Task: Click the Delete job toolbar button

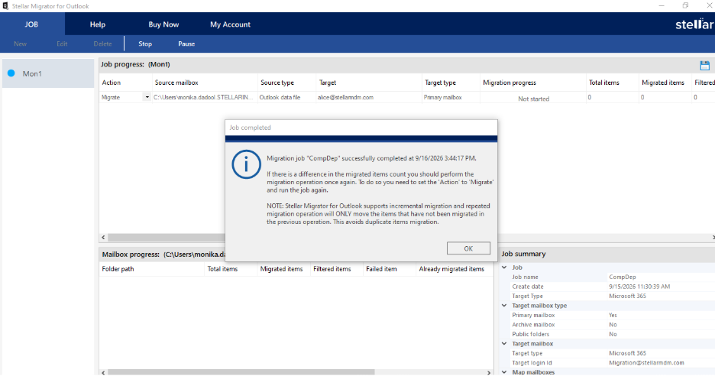Action: (x=102, y=44)
